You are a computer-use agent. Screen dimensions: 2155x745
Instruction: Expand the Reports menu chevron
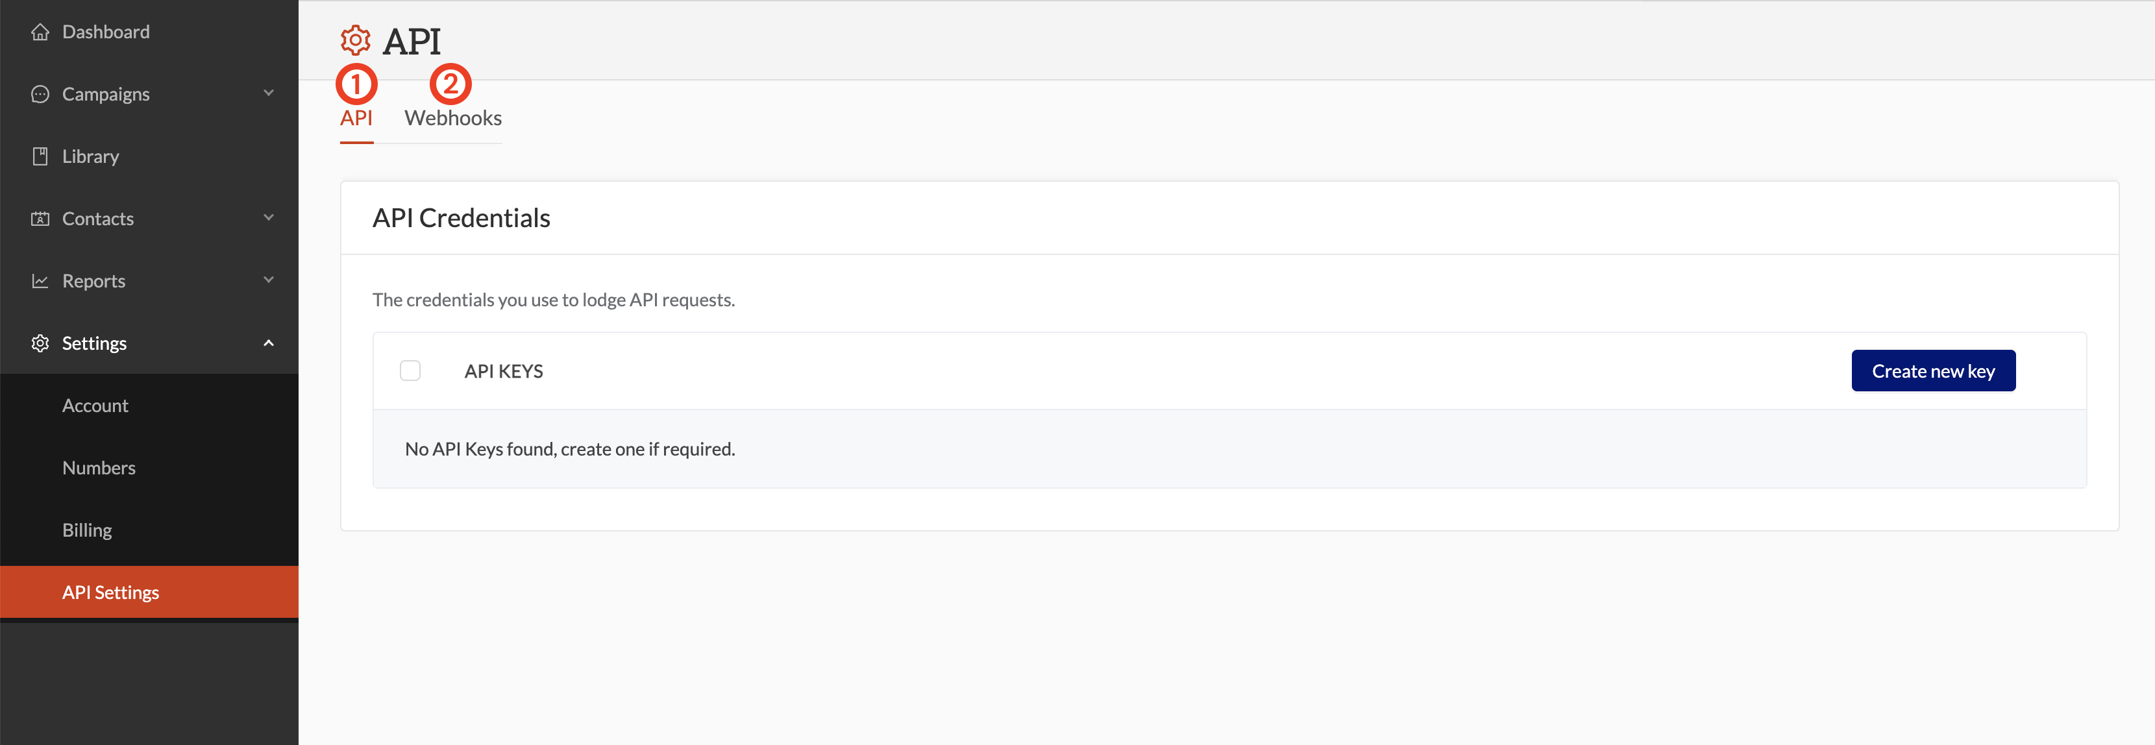[269, 279]
